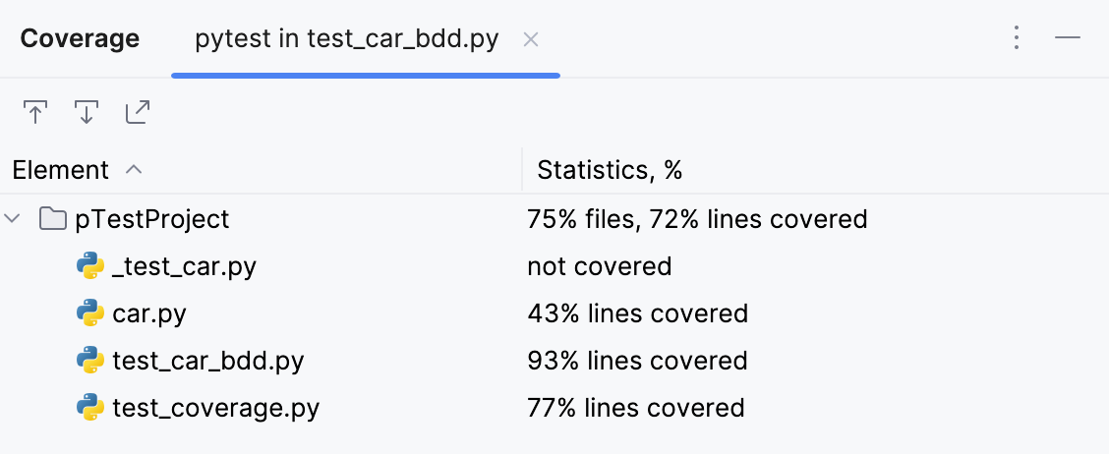Click the Coverage panel title
Screen dimensions: 1109x454
(80, 39)
